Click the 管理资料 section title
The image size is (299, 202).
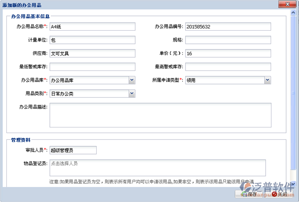pos(21,140)
